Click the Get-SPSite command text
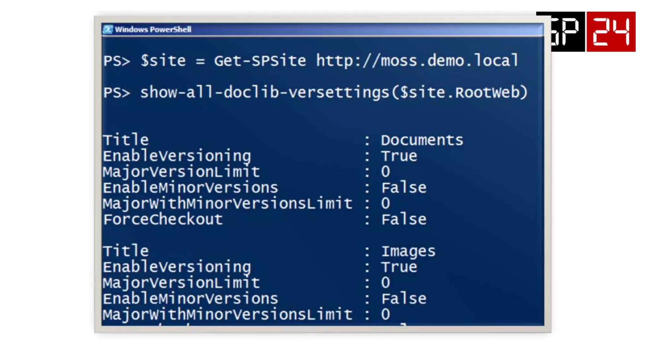Viewport: 646px width, 363px height. pyautogui.click(x=260, y=60)
